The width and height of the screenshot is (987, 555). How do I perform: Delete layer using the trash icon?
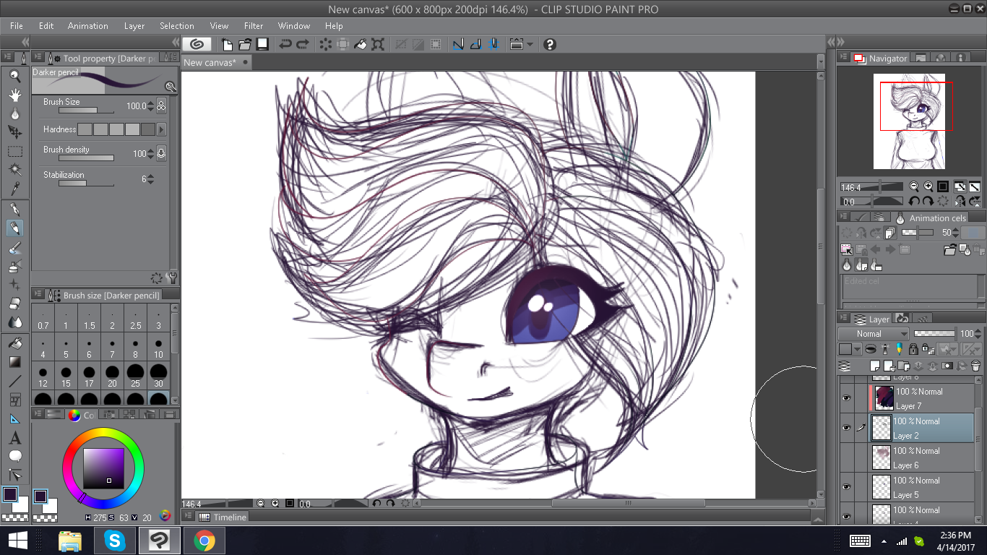pos(975,366)
